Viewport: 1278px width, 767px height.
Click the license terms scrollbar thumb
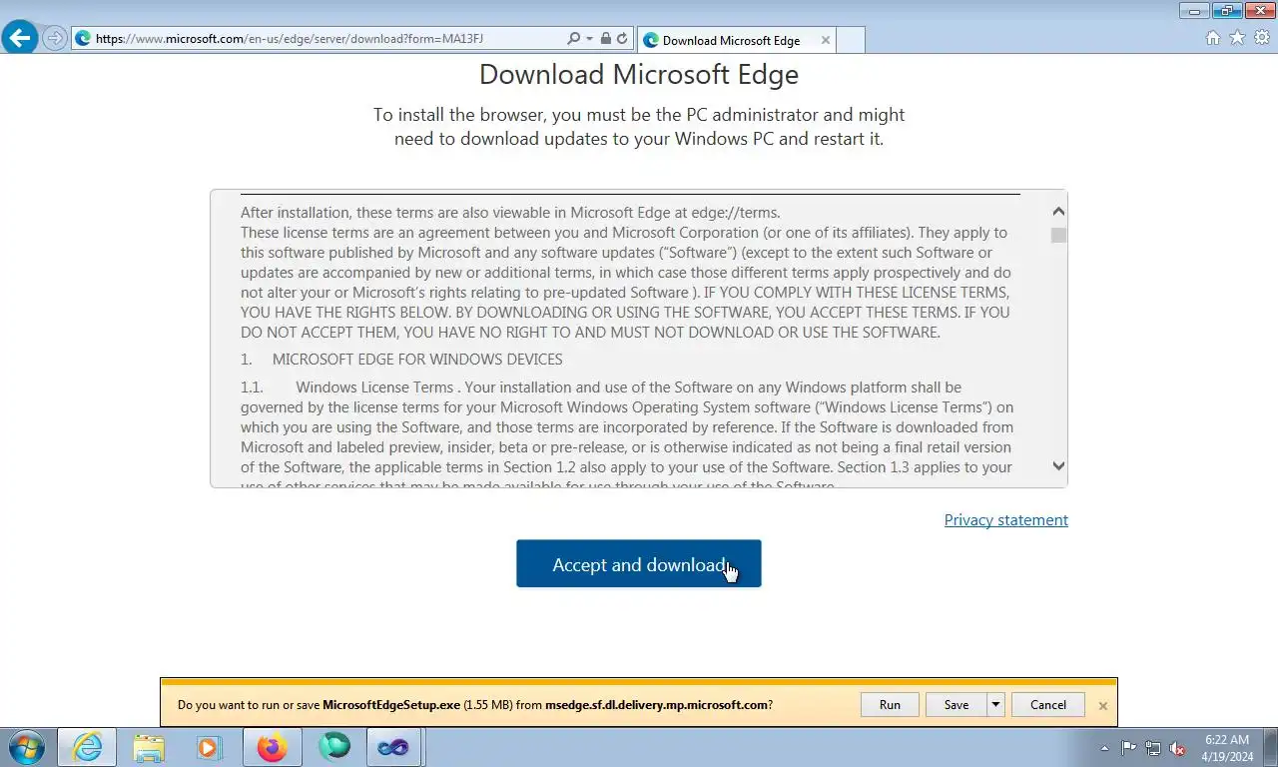(1058, 236)
